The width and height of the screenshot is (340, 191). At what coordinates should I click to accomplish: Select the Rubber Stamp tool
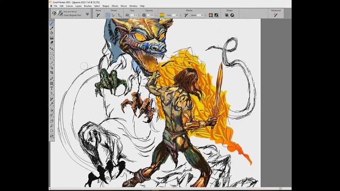click(x=52, y=104)
